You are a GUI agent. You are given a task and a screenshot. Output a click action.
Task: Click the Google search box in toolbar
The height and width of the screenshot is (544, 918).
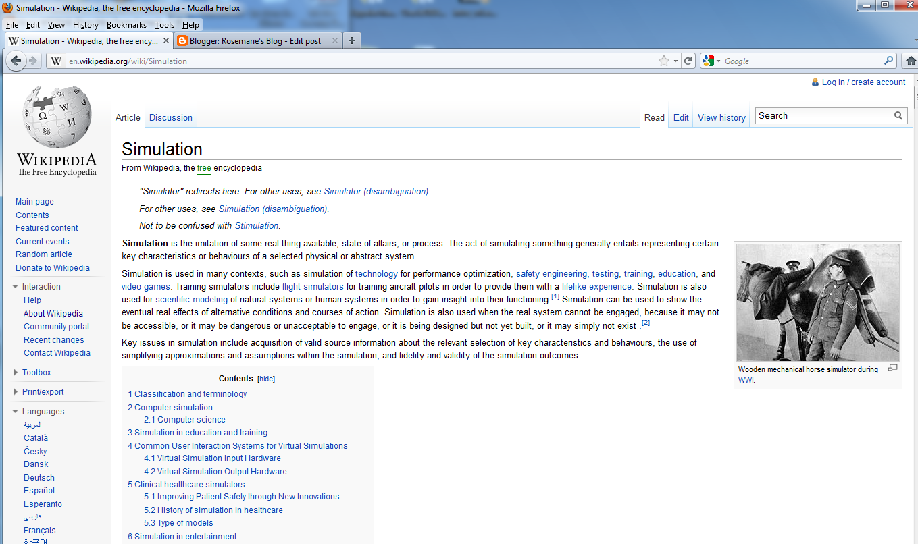click(802, 61)
